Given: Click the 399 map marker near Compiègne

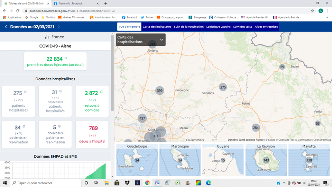Looking at the screenshot, I should [159, 91].
